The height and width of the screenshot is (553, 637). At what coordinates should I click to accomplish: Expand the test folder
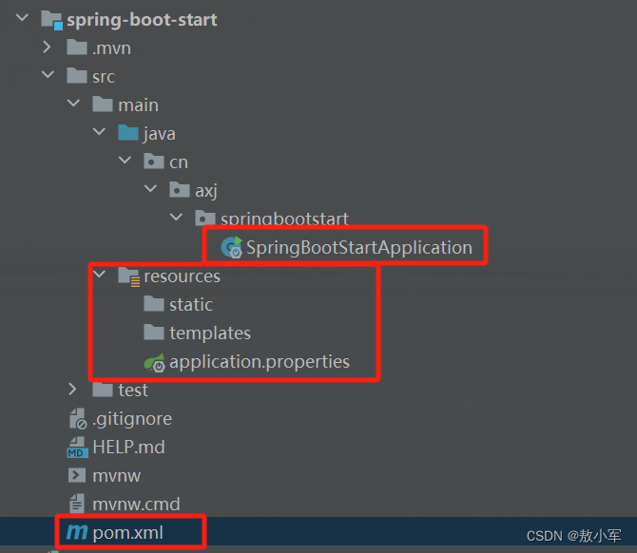click(x=72, y=389)
